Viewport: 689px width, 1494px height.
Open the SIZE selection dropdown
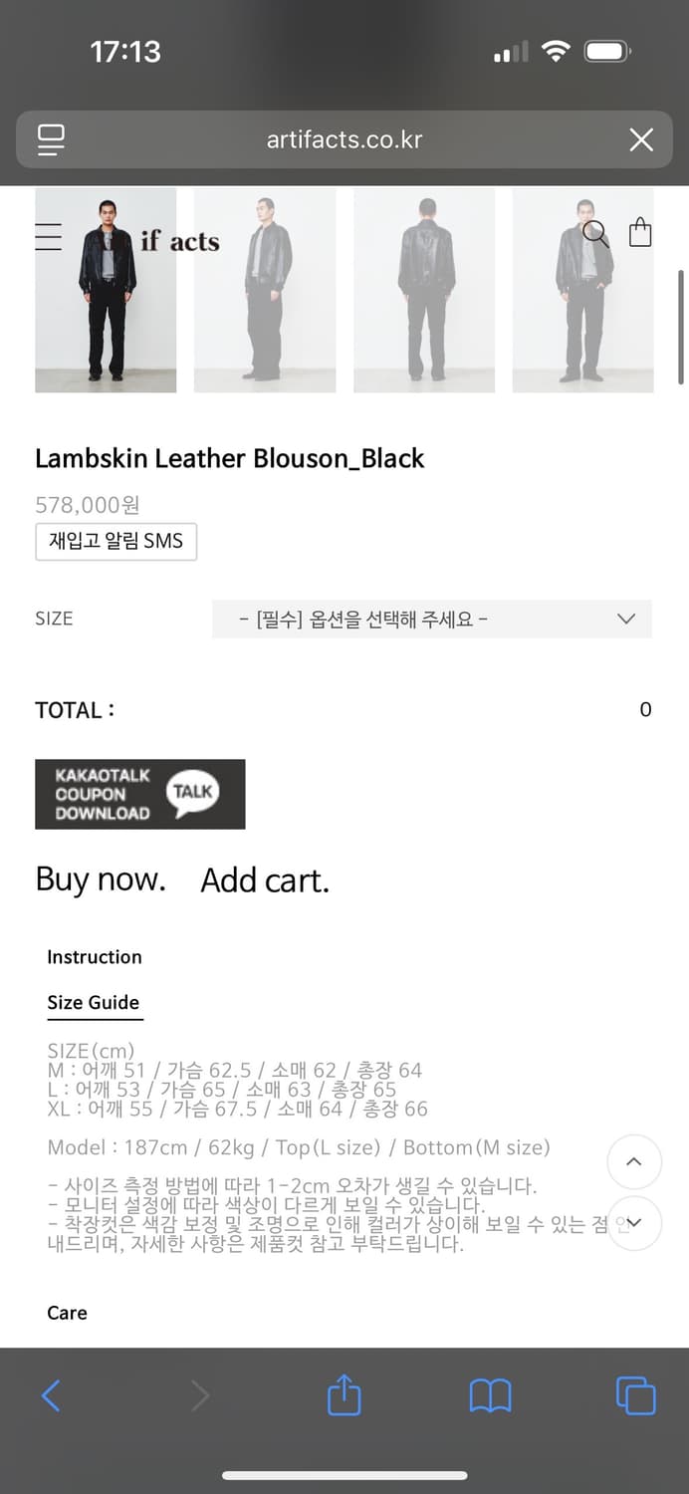(431, 619)
